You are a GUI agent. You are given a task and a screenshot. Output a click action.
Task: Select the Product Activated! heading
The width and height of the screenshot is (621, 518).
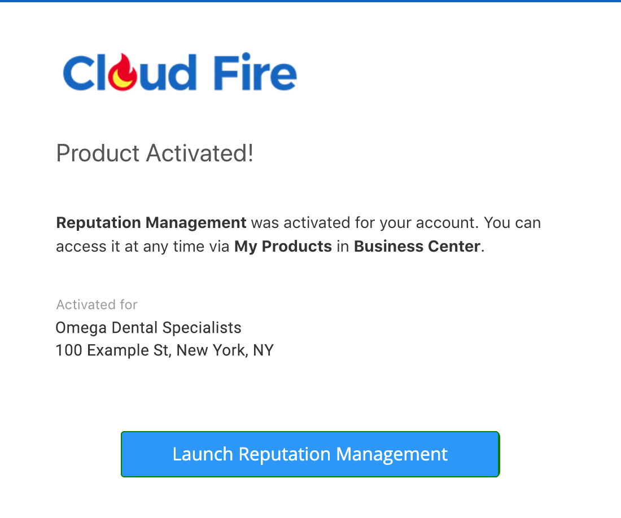click(155, 153)
